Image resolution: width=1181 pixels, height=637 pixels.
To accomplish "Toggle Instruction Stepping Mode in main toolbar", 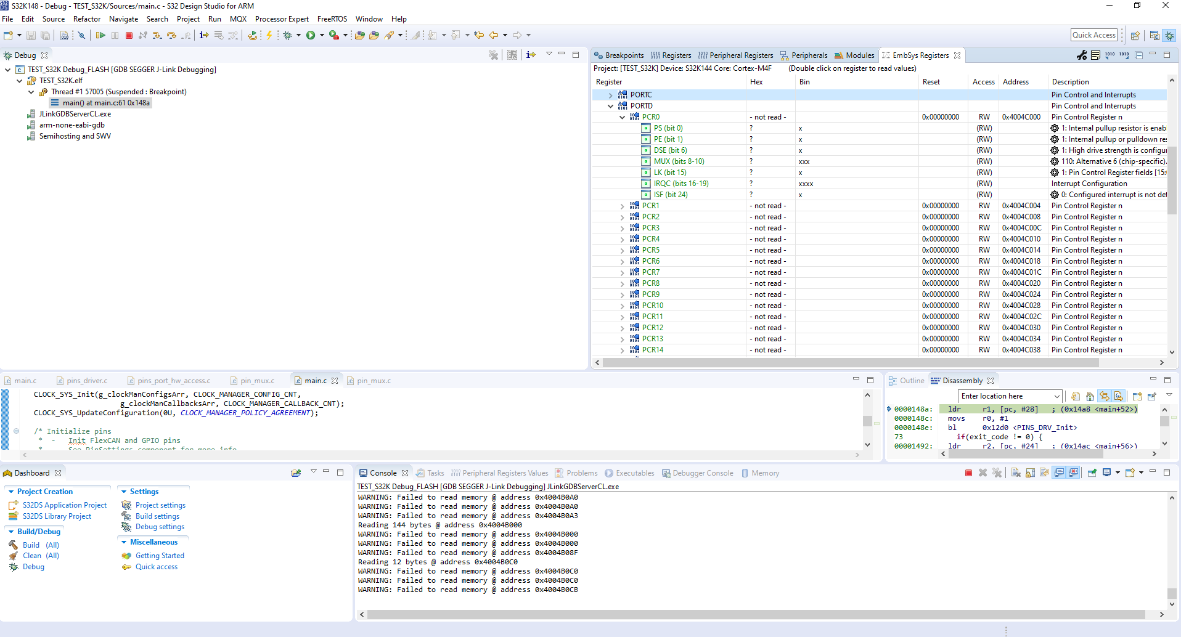I will click(x=204, y=36).
